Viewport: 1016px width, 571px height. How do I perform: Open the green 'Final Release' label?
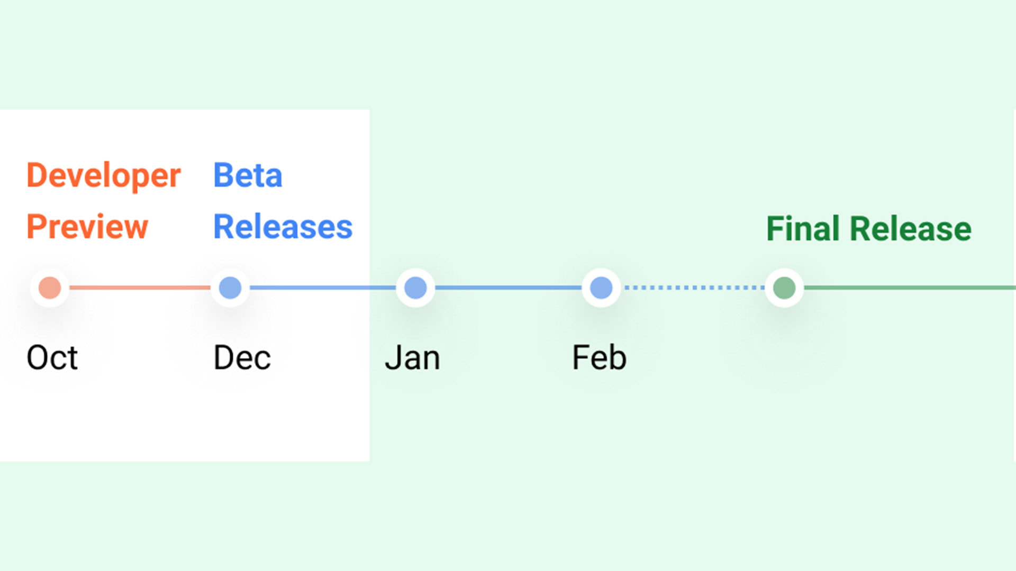click(x=868, y=228)
